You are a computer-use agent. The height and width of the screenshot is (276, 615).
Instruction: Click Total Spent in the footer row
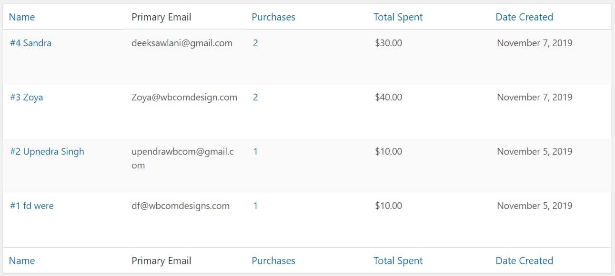tap(398, 261)
